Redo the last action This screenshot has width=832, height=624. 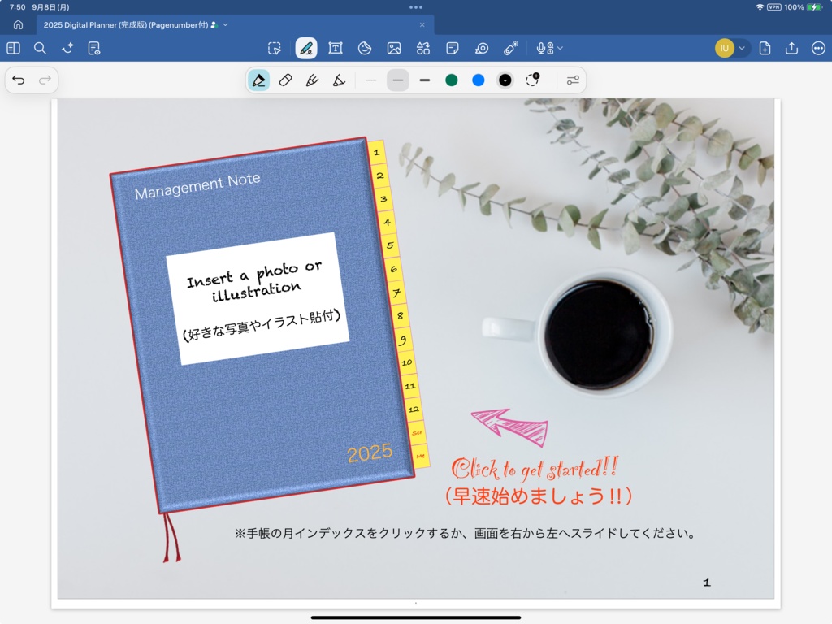(45, 80)
